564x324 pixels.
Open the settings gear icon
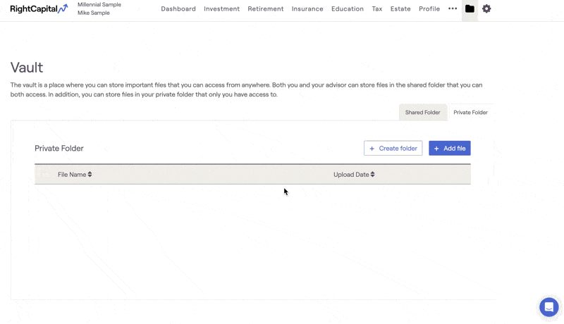[x=486, y=9]
